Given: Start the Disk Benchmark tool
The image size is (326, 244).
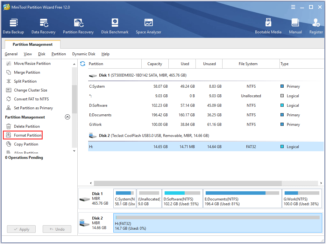Looking at the screenshot, I should pos(115,26).
